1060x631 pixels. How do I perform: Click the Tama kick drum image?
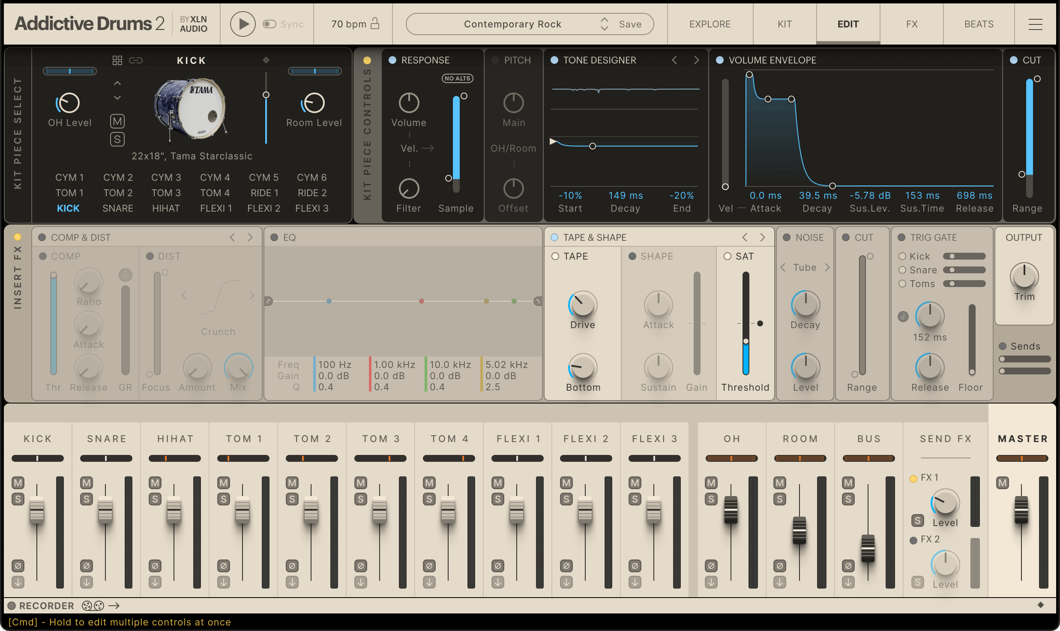[x=191, y=110]
